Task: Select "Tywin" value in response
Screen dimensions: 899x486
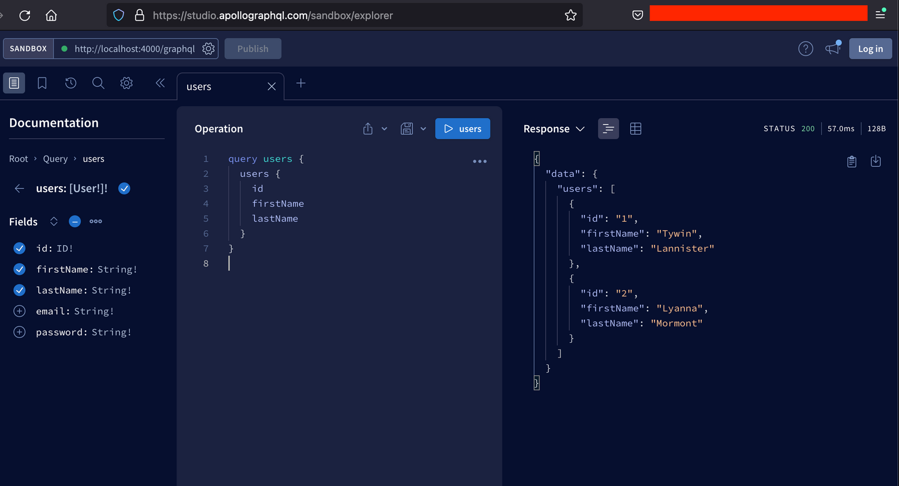Action: (676, 233)
